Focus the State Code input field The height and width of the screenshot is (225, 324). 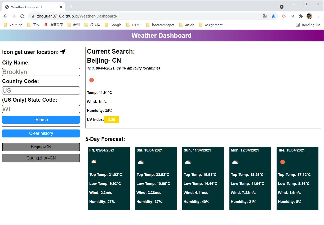pos(41,109)
